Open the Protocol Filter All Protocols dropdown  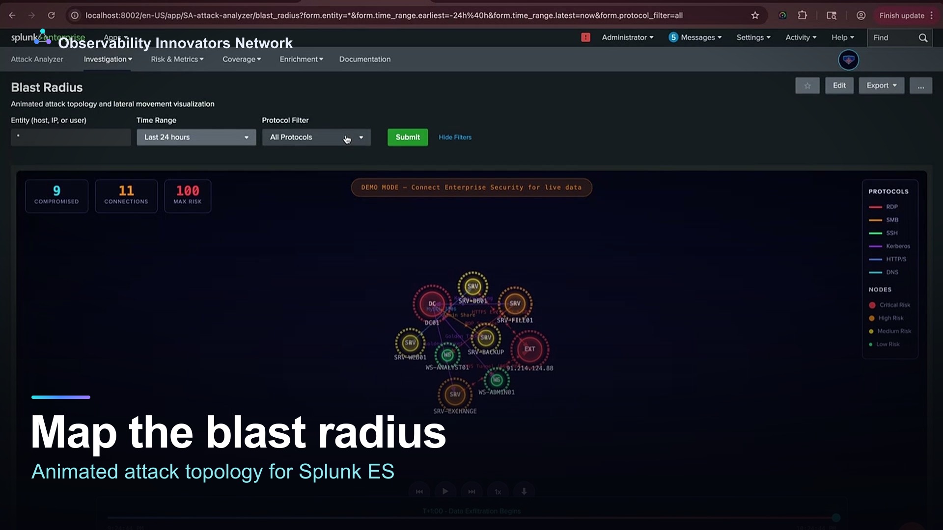click(316, 137)
